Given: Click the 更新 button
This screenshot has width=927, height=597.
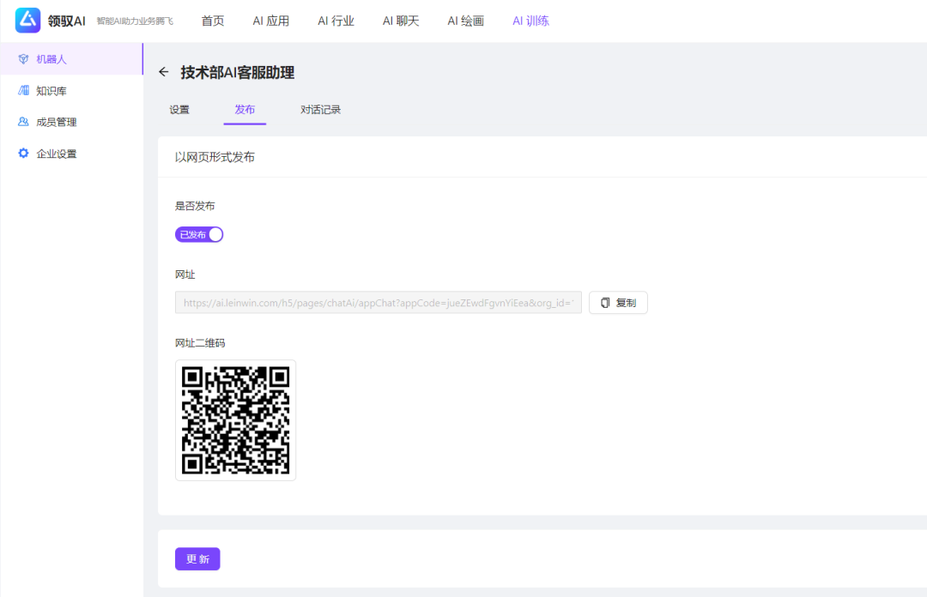Looking at the screenshot, I should coord(197,559).
